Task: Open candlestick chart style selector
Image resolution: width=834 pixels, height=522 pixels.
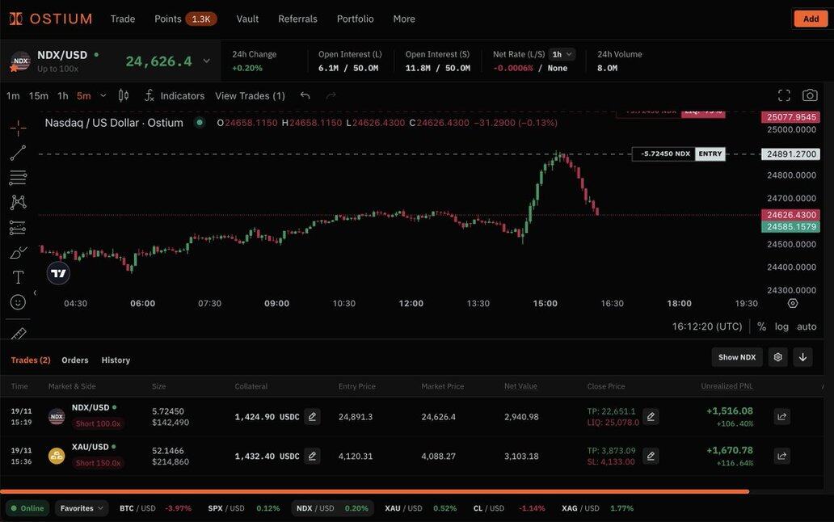Action: click(124, 95)
